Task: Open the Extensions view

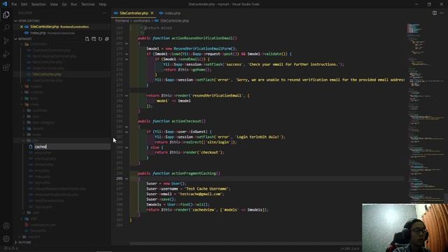Action: pos(6,67)
